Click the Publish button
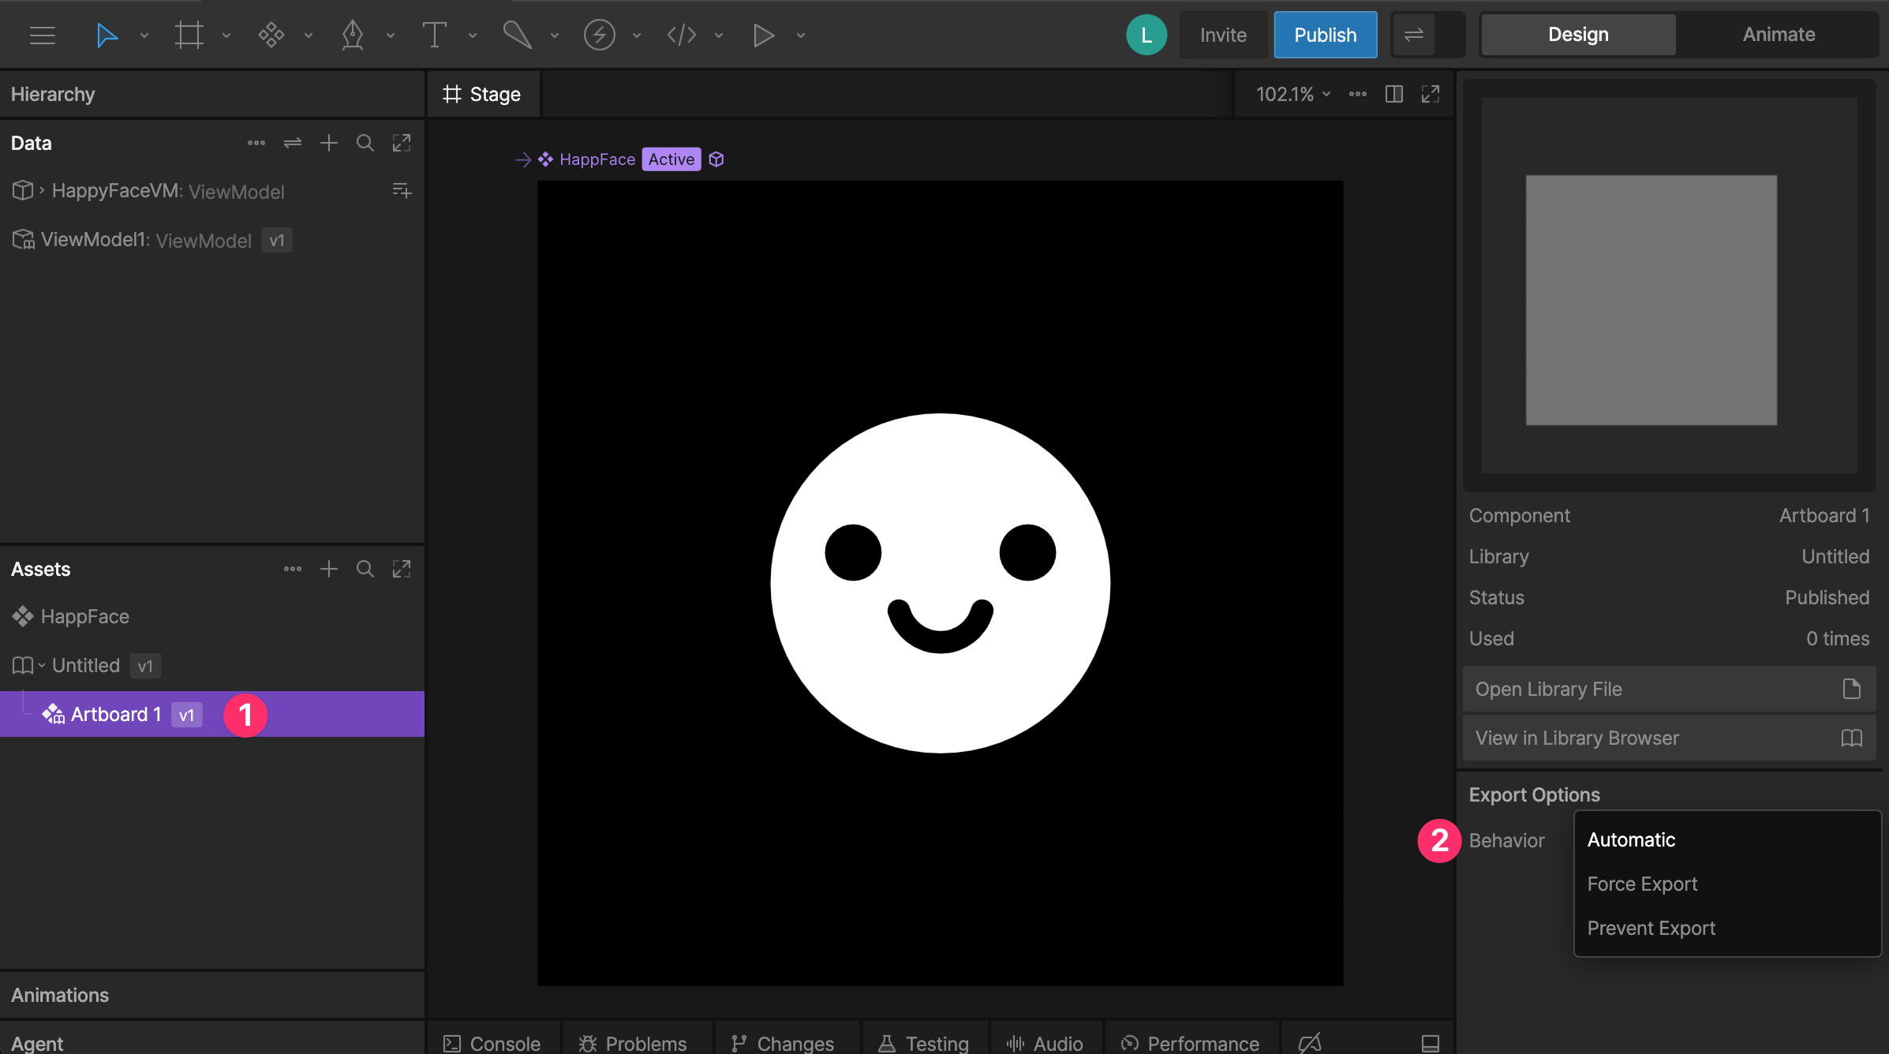 (1326, 35)
